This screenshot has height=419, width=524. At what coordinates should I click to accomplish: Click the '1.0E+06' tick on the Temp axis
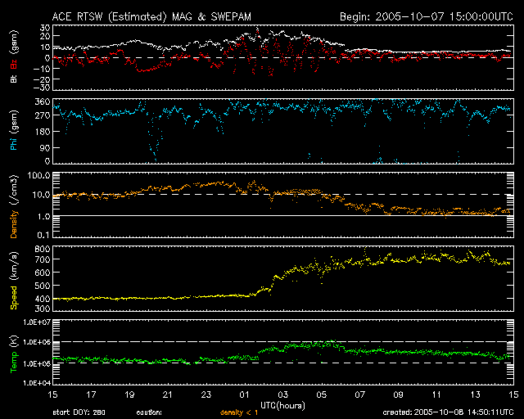point(37,343)
